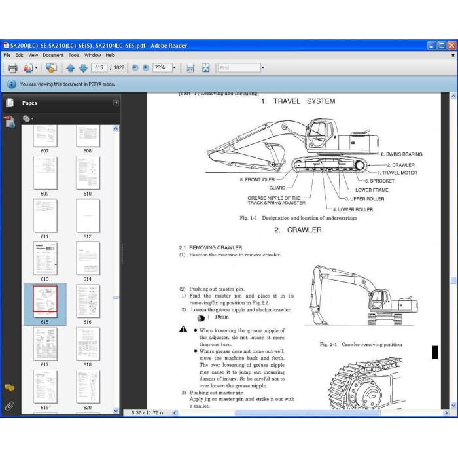Select page 613 thumbnail
Viewport: 458px width, 458px height.
pos(45,258)
